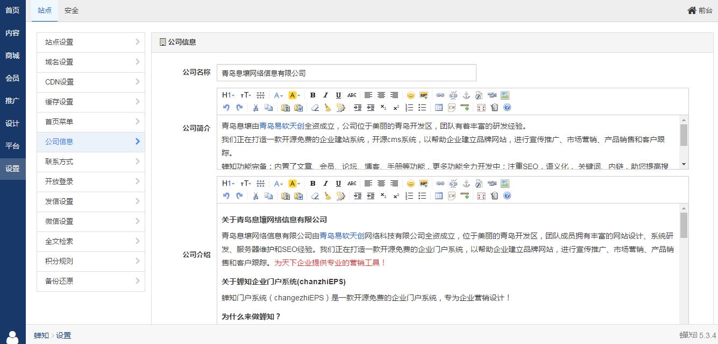Click the emoticon icon in 公司介绍 editor
The width and height of the screenshot is (718, 344).
(411, 184)
